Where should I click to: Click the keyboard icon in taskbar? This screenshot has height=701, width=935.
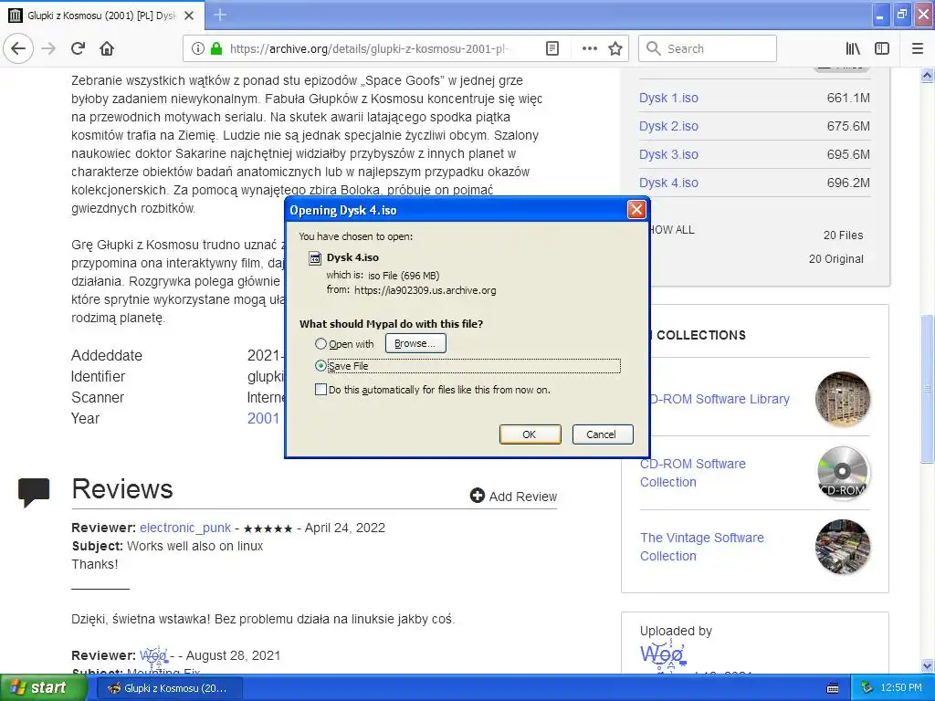pyautogui.click(x=833, y=688)
